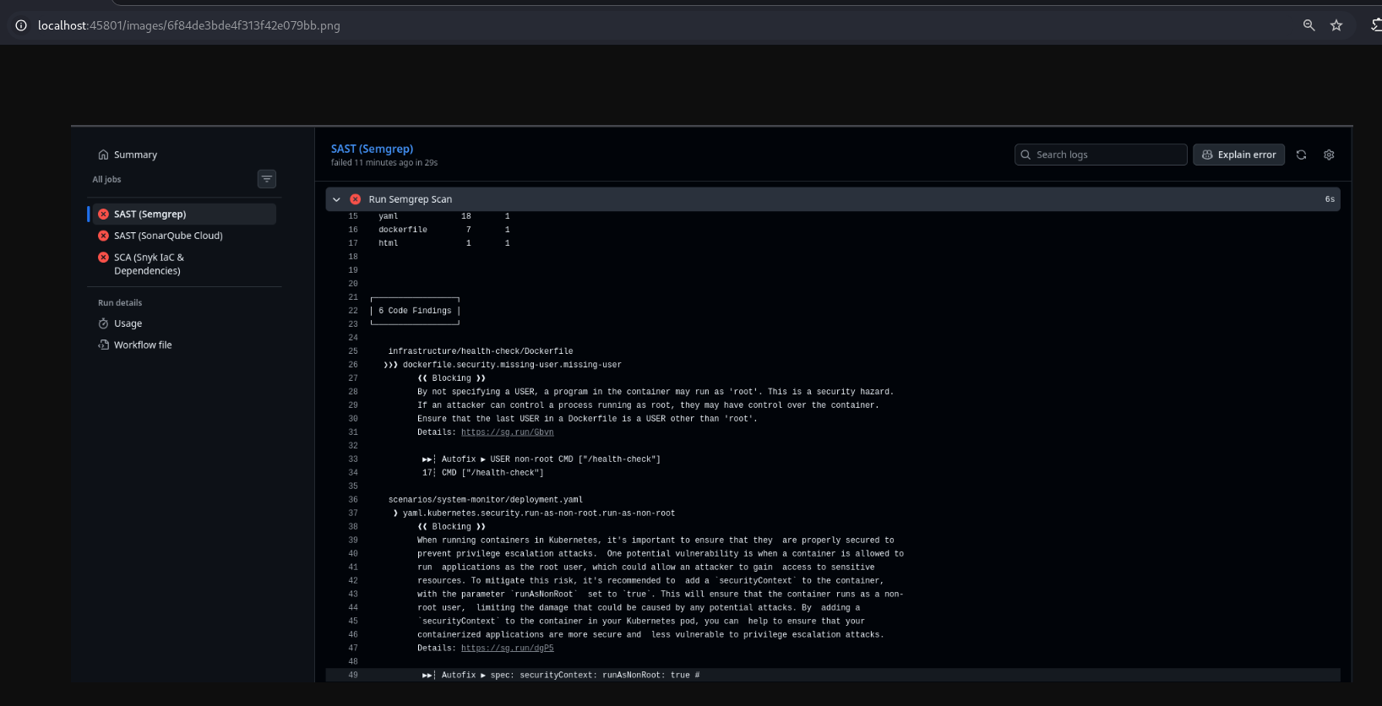
Task: Click the infrastructure/health-check/Dockerfile log line
Action: (x=481, y=351)
